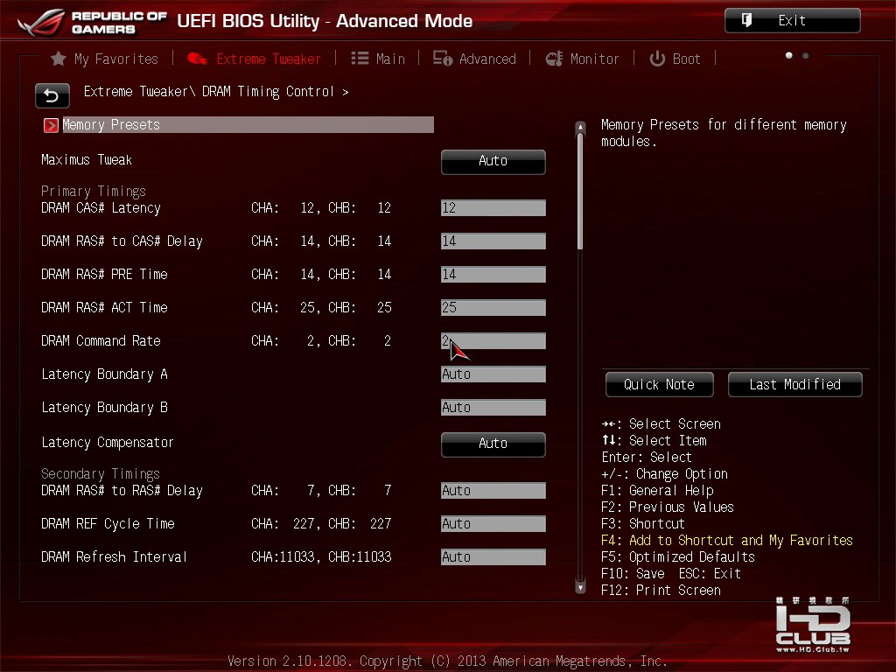Click the Exit door icon
The image size is (896, 672).
[746, 21]
